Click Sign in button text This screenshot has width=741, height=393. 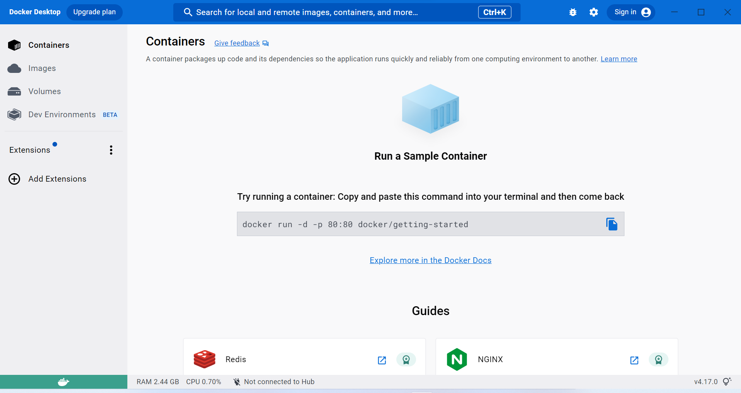tap(625, 12)
